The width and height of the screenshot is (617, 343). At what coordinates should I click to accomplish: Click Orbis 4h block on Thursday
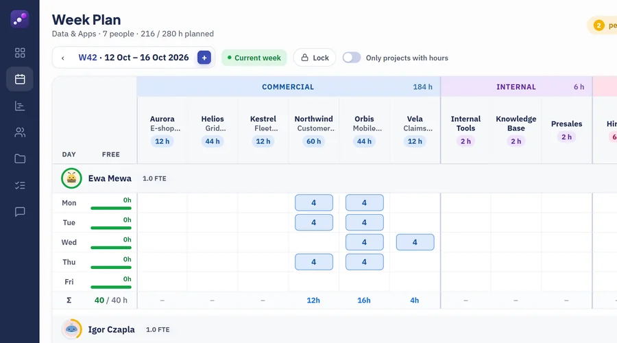(365, 262)
